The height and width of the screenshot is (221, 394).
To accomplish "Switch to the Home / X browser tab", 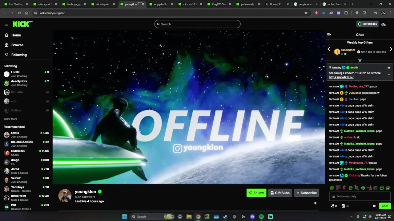I will [275, 4].
